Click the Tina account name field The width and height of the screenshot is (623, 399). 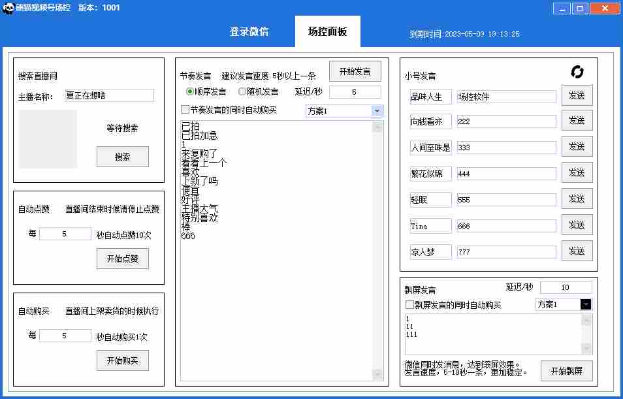(x=431, y=226)
